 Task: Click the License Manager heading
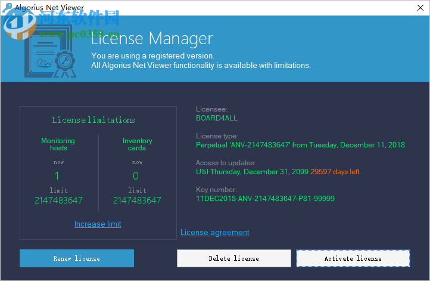click(152, 38)
